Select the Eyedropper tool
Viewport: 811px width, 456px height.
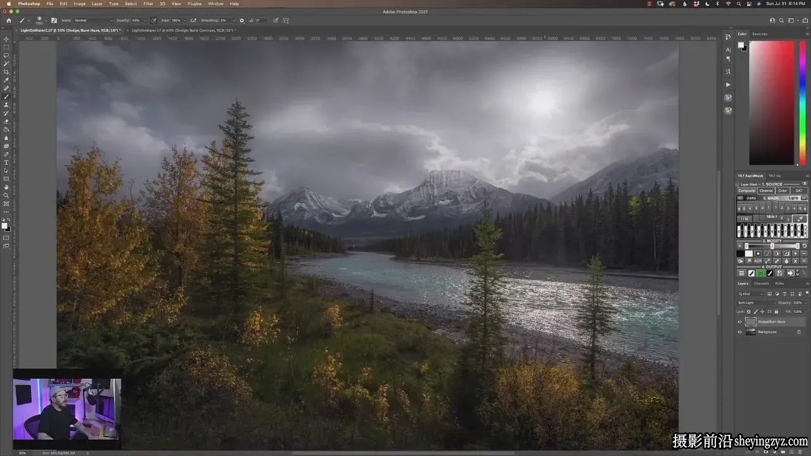coord(6,80)
